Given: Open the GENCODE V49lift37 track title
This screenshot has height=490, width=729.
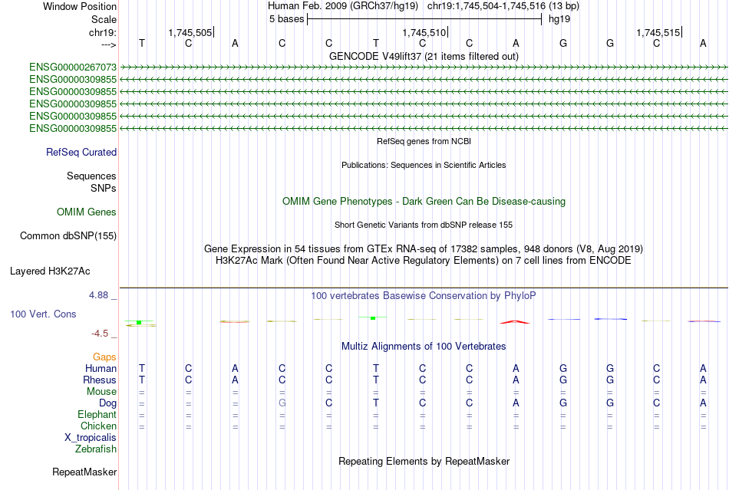Looking at the screenshot, I should click(424, 56).
